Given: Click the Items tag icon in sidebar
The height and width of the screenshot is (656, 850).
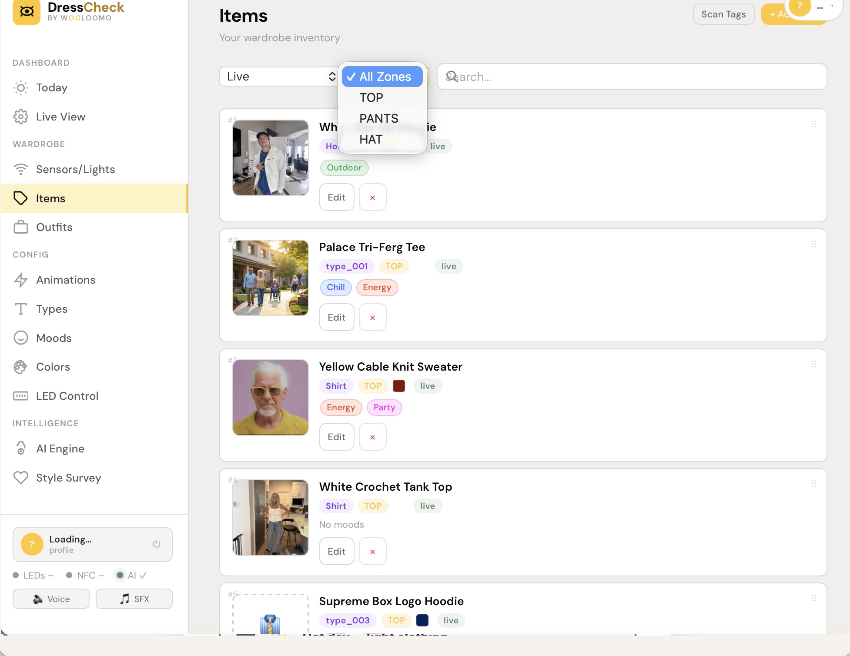Looking at the screenshot, I should point(20,198).
